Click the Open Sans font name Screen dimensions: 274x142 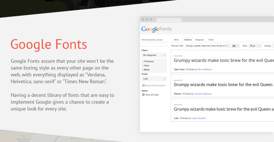[x=179, y=69]
